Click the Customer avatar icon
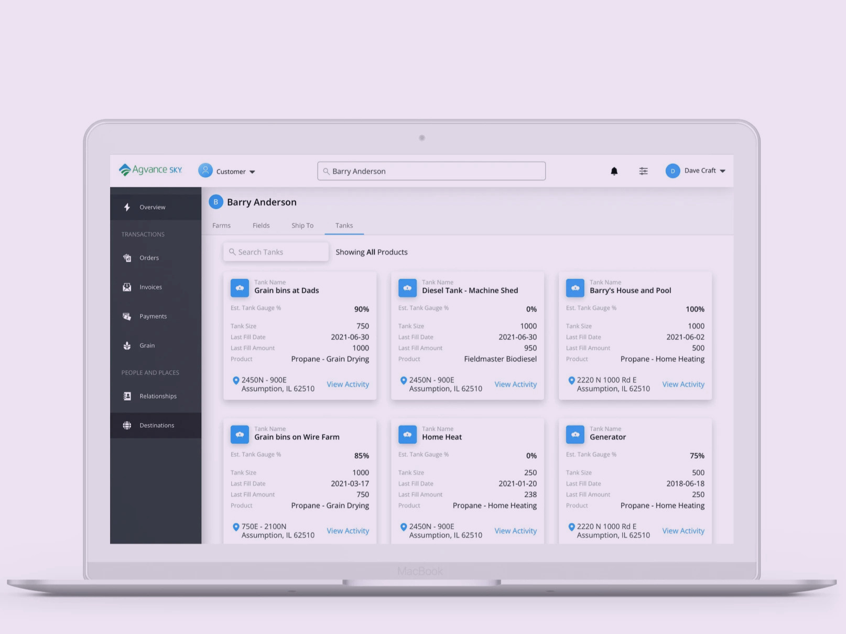The width and height of the screenshot is (846, 634). point(205,170)
